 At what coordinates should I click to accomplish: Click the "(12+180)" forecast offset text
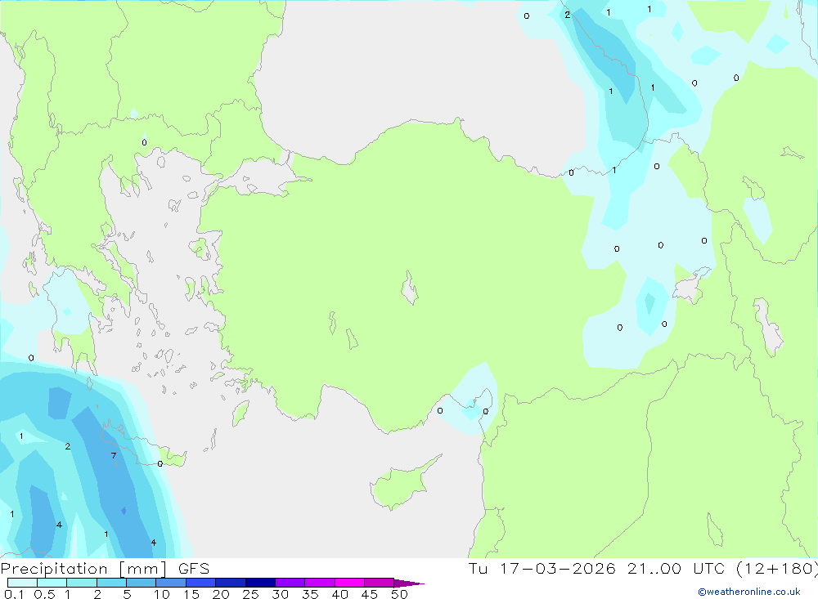(777, 569)
